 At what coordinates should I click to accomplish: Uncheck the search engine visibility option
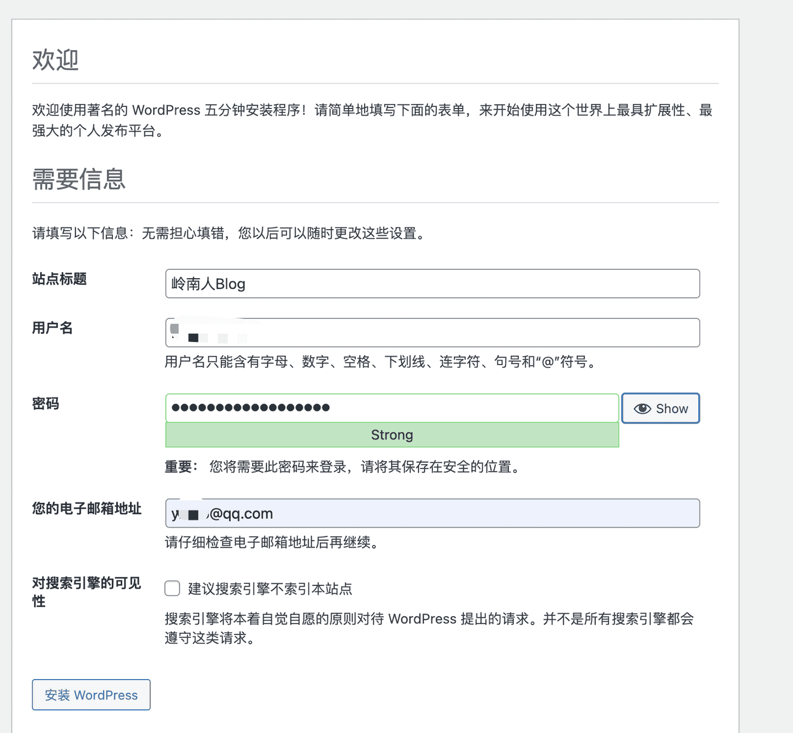click(172, 588)
